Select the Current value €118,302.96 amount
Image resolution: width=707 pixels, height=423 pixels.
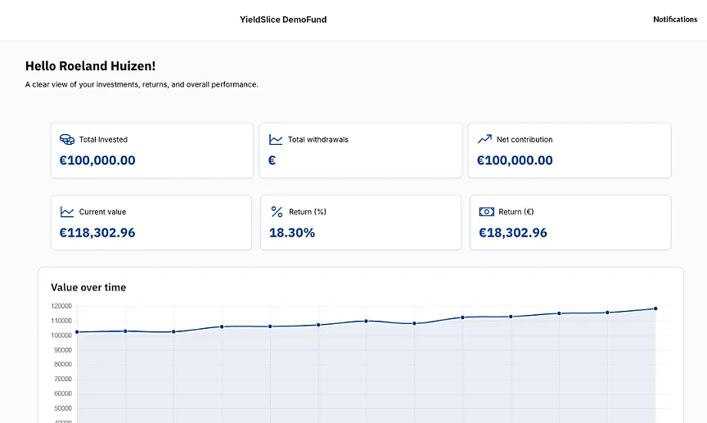coord(97,232)
